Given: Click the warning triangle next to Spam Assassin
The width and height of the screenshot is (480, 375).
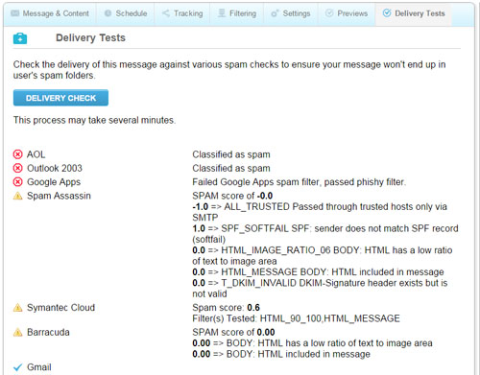Looking at the screenshot, I should pyautogui.click(x=18, y=196).
